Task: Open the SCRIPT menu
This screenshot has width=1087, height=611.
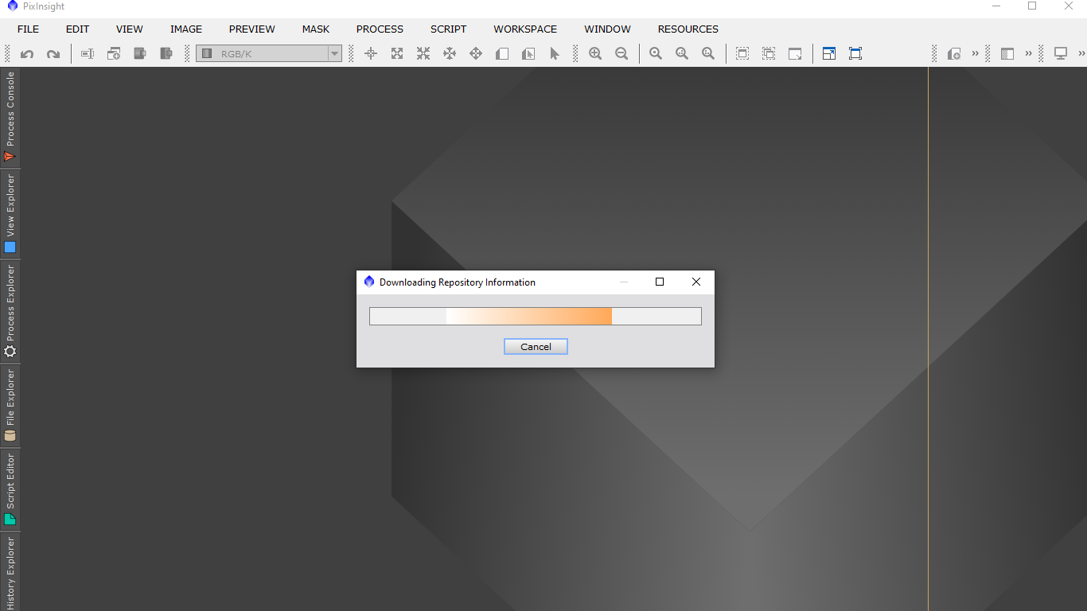Action: pos(448,29)
